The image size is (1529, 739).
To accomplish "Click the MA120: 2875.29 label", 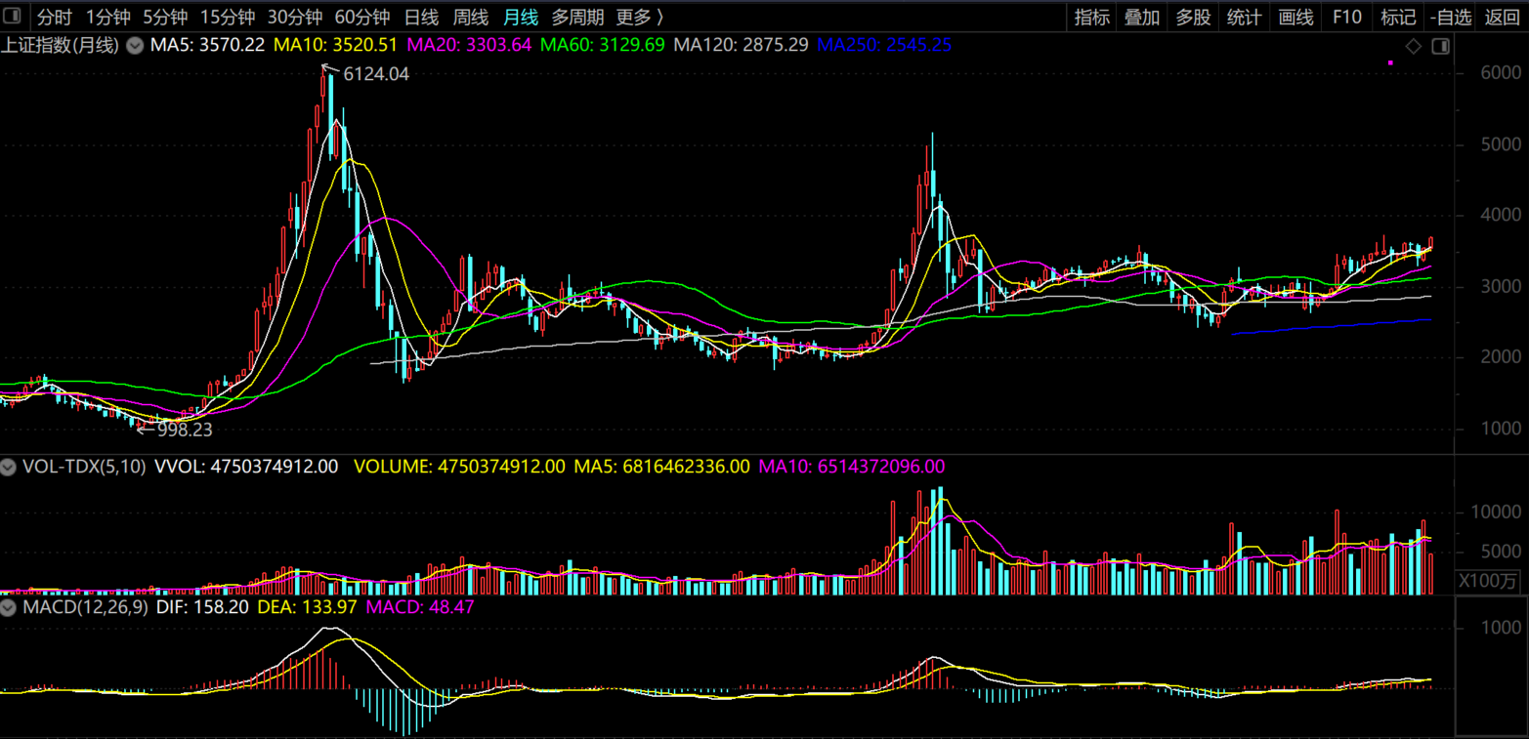I will pyautogui.click(x=742, y=45).
